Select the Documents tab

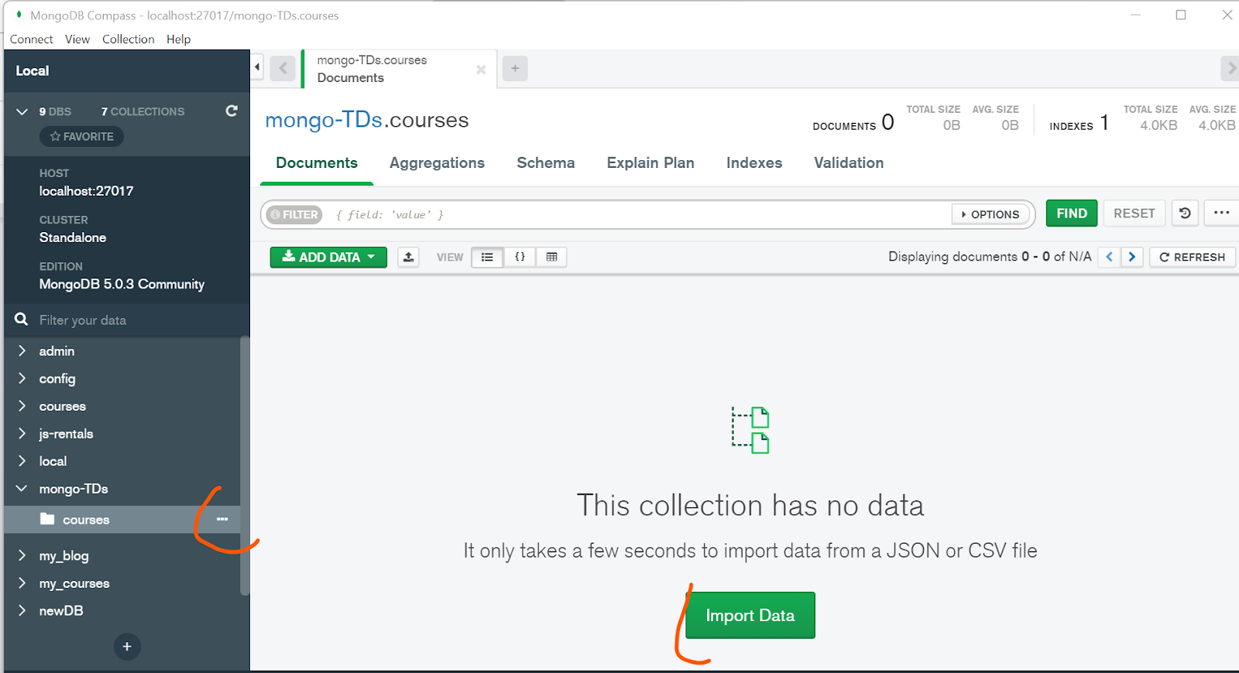317,163
